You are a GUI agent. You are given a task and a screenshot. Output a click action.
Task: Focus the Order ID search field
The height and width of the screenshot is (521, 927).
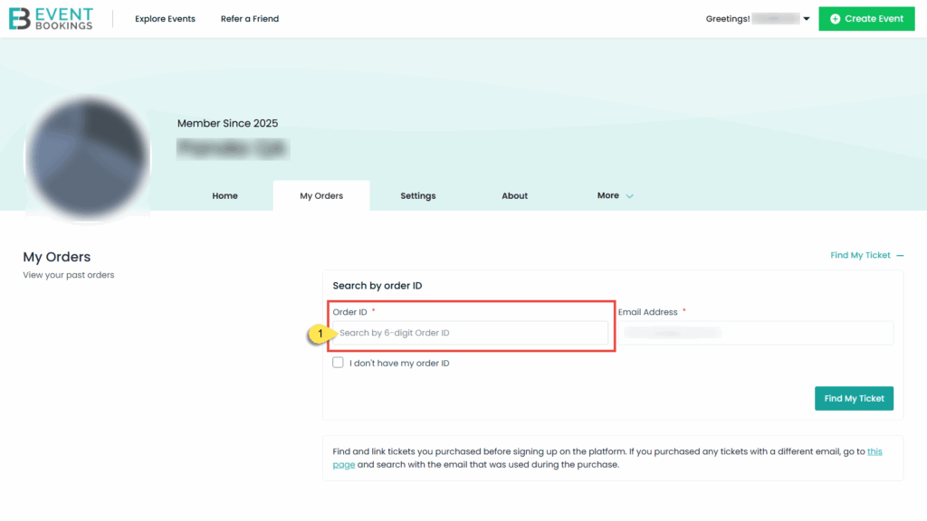[471, 333]
